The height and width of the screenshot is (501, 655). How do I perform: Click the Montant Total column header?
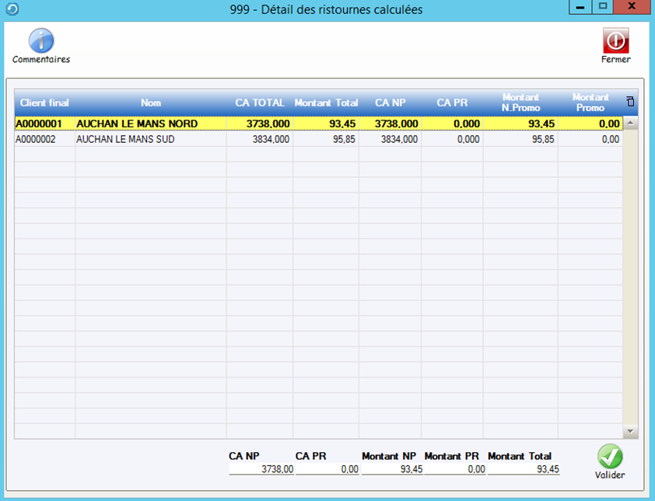click(x=326, y=103)
